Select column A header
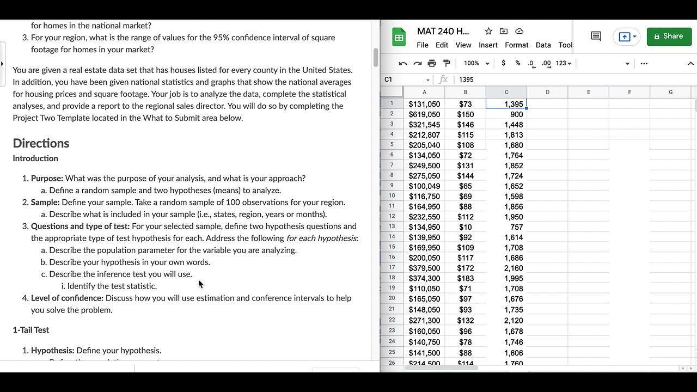Screen dimensions: 697x392 [424, 92]
